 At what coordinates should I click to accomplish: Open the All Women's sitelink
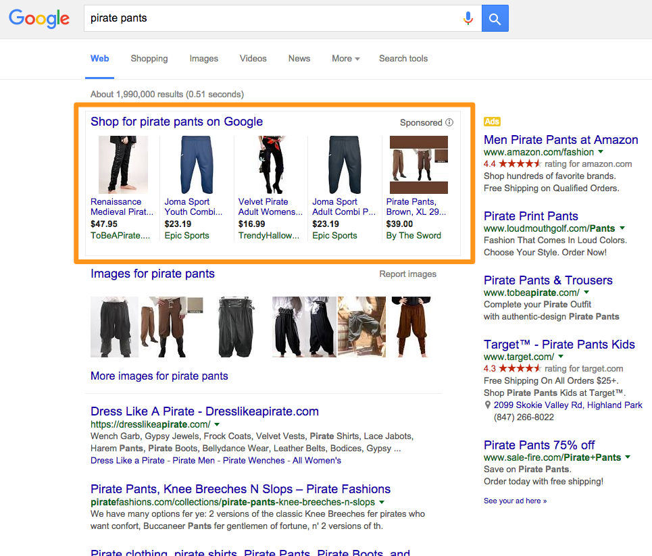317,460
